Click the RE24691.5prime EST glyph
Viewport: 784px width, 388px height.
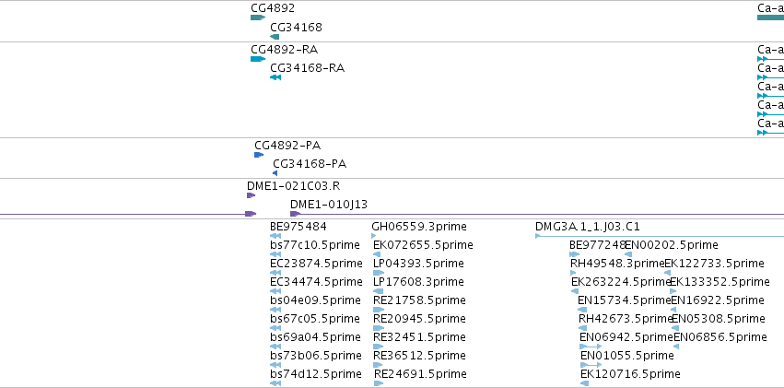tap(379, 383)
